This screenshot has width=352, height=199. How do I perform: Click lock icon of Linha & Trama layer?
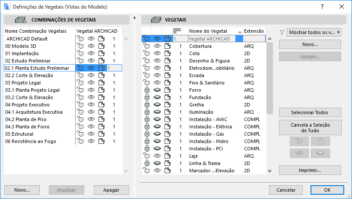tap(147, 163)
